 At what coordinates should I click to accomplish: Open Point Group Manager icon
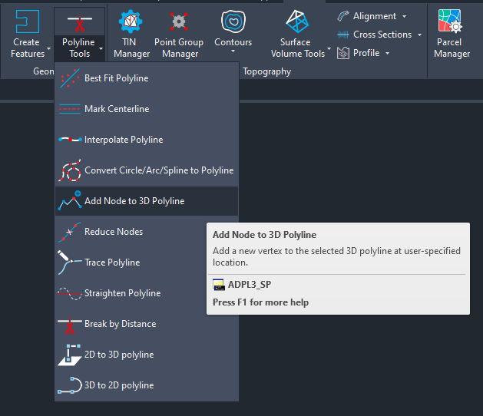pyautogui.click(x=179, y=21)
